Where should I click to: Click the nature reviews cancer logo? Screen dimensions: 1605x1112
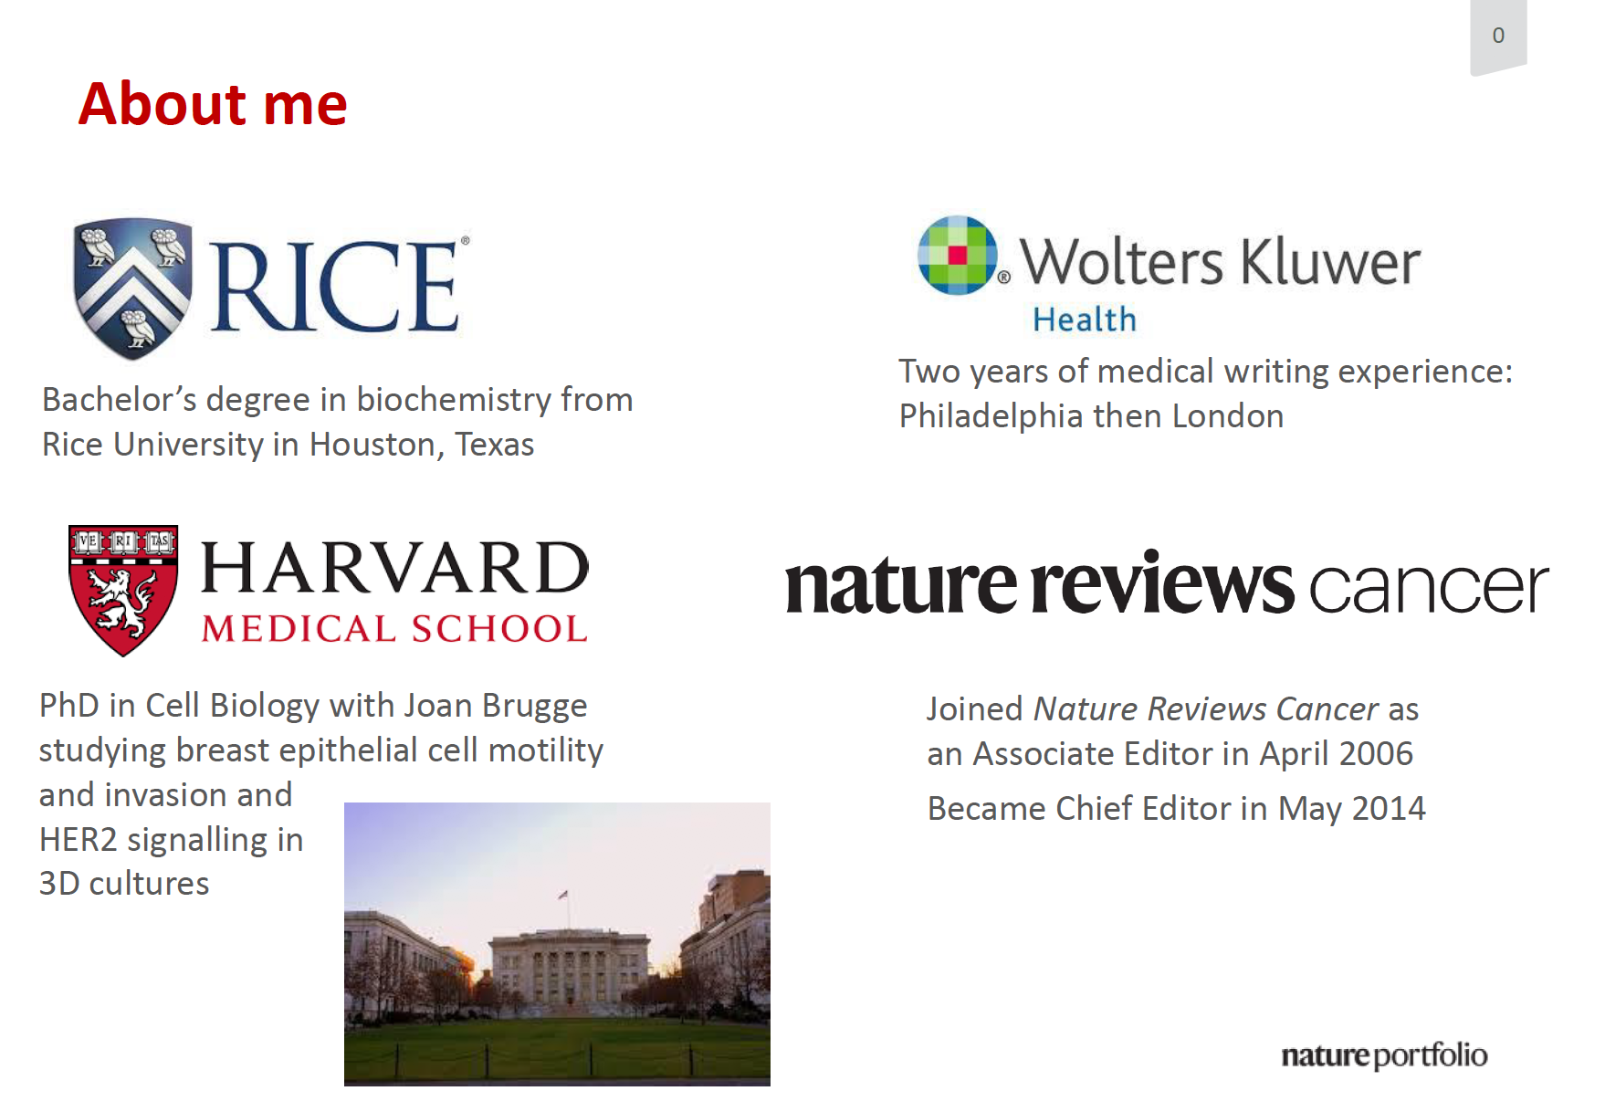point(1167,583)
